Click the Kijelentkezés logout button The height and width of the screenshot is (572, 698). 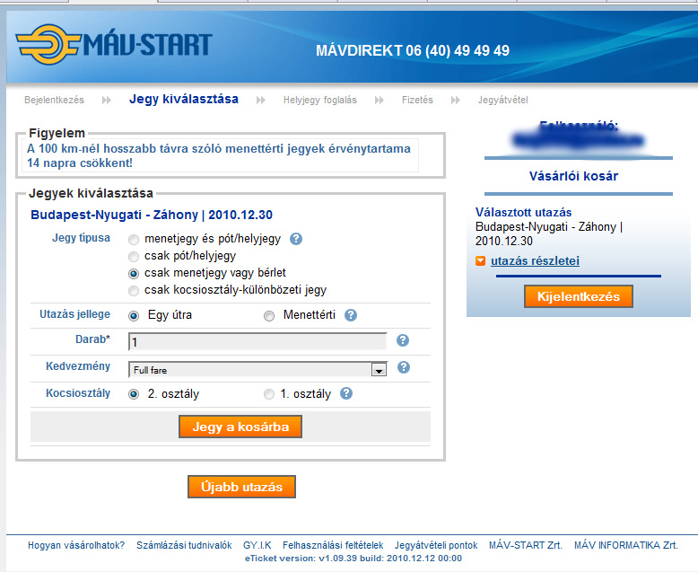pos(578,296)
